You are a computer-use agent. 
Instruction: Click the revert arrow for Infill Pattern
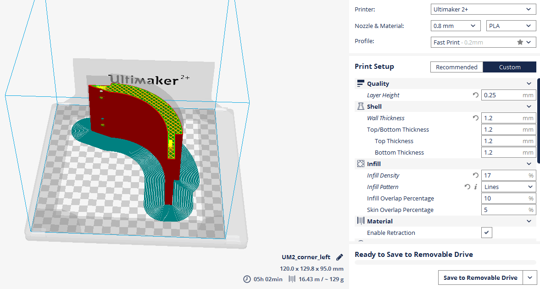(467, 187)
